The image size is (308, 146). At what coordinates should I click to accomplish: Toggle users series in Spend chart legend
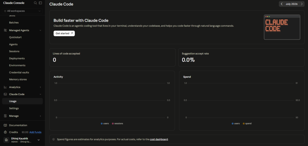(236, 124)
